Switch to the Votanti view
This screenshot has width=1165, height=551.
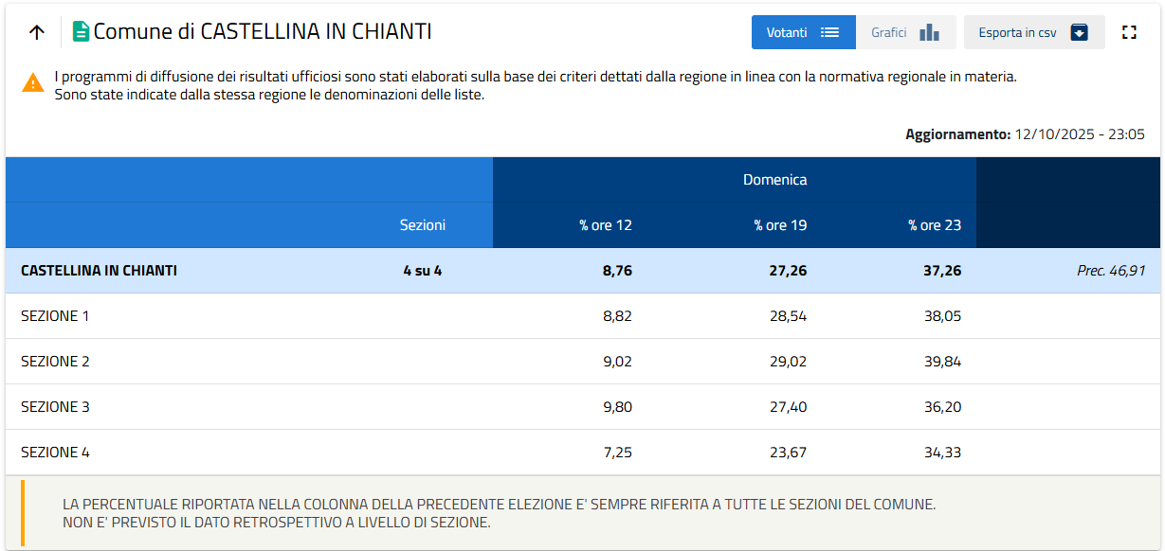[787, 32]
